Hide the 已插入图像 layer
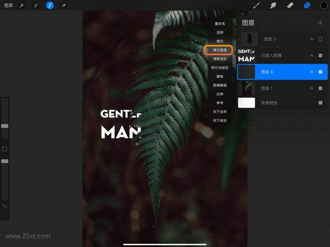 [320, 56]
